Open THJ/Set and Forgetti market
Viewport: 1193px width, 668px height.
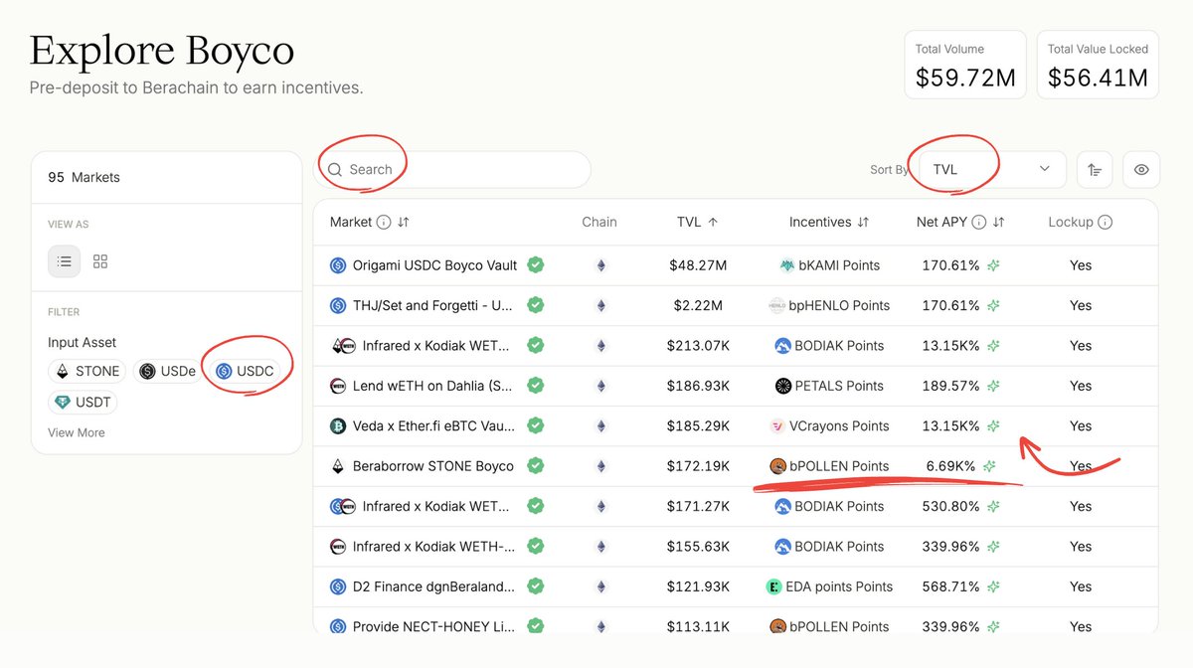432,305
